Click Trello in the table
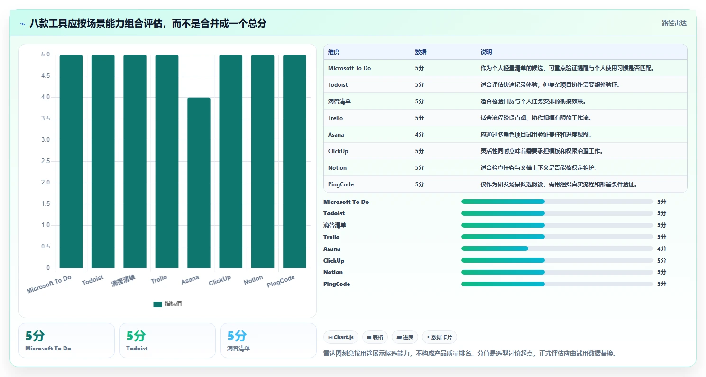Viewport: 706px width, 377px height. [x=335, y=118]
